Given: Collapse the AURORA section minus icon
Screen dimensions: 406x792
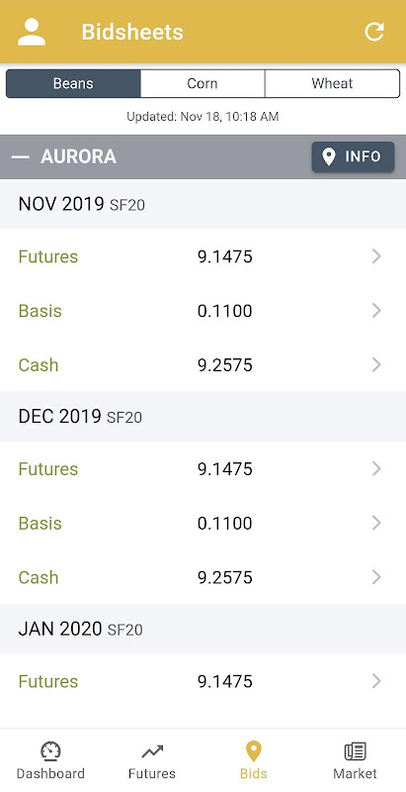Looking at the screenshot, I should pyautogui.click(x=21, y=157).
